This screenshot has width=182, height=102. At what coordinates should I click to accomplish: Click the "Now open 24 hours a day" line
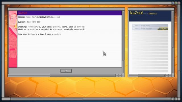click(39, 34)
